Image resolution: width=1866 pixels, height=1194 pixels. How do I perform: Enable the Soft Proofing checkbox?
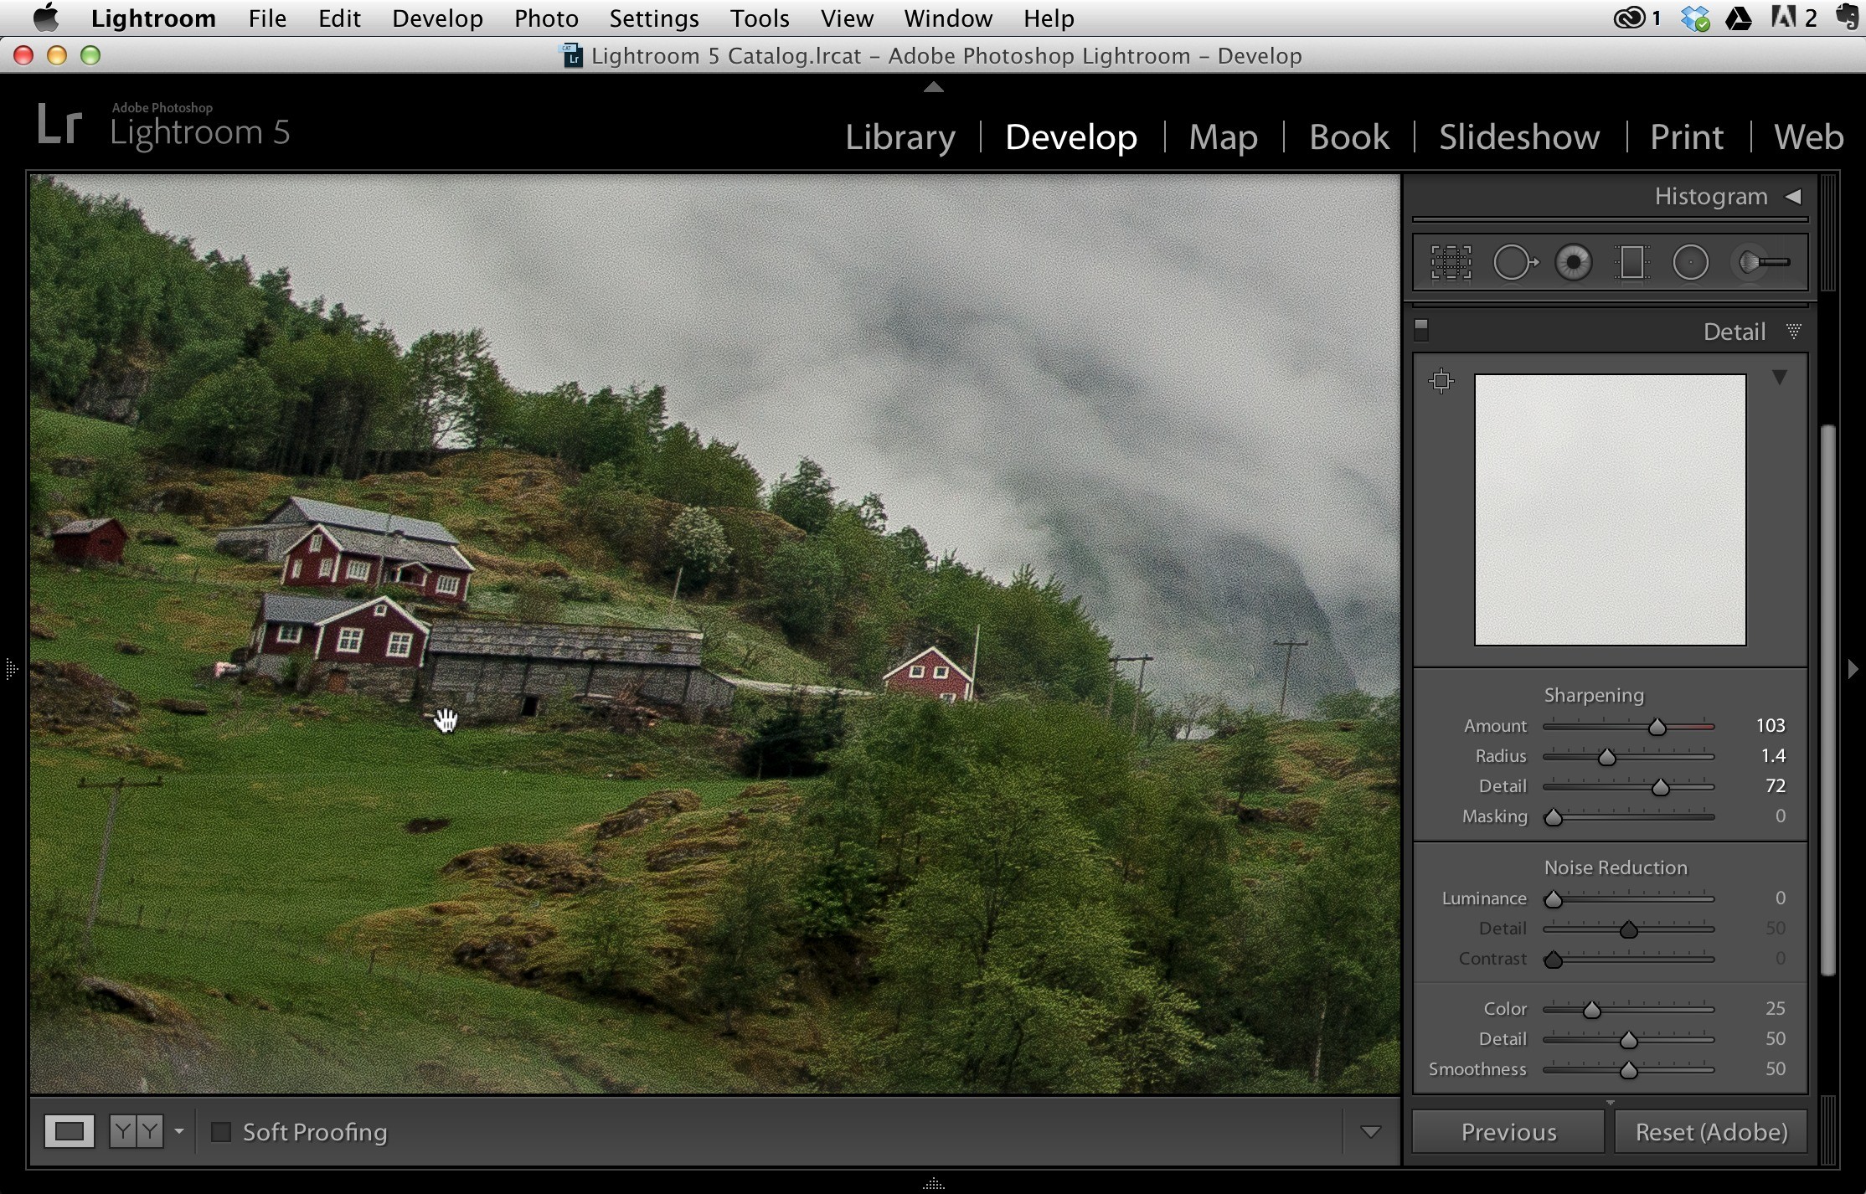(x=221, y=1132)
